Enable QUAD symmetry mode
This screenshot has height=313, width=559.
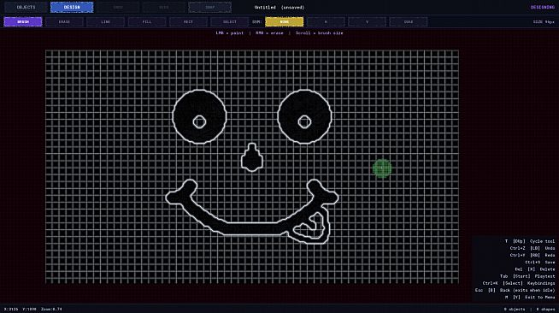click(x=409, y=21)
